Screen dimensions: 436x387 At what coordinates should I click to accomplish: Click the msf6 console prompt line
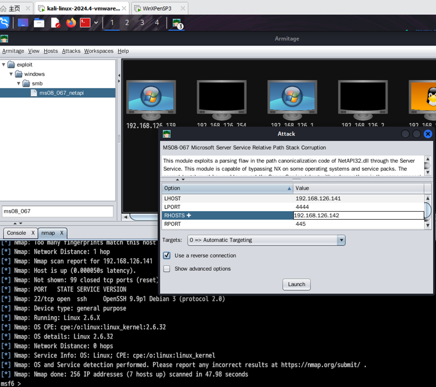[11, 383]
